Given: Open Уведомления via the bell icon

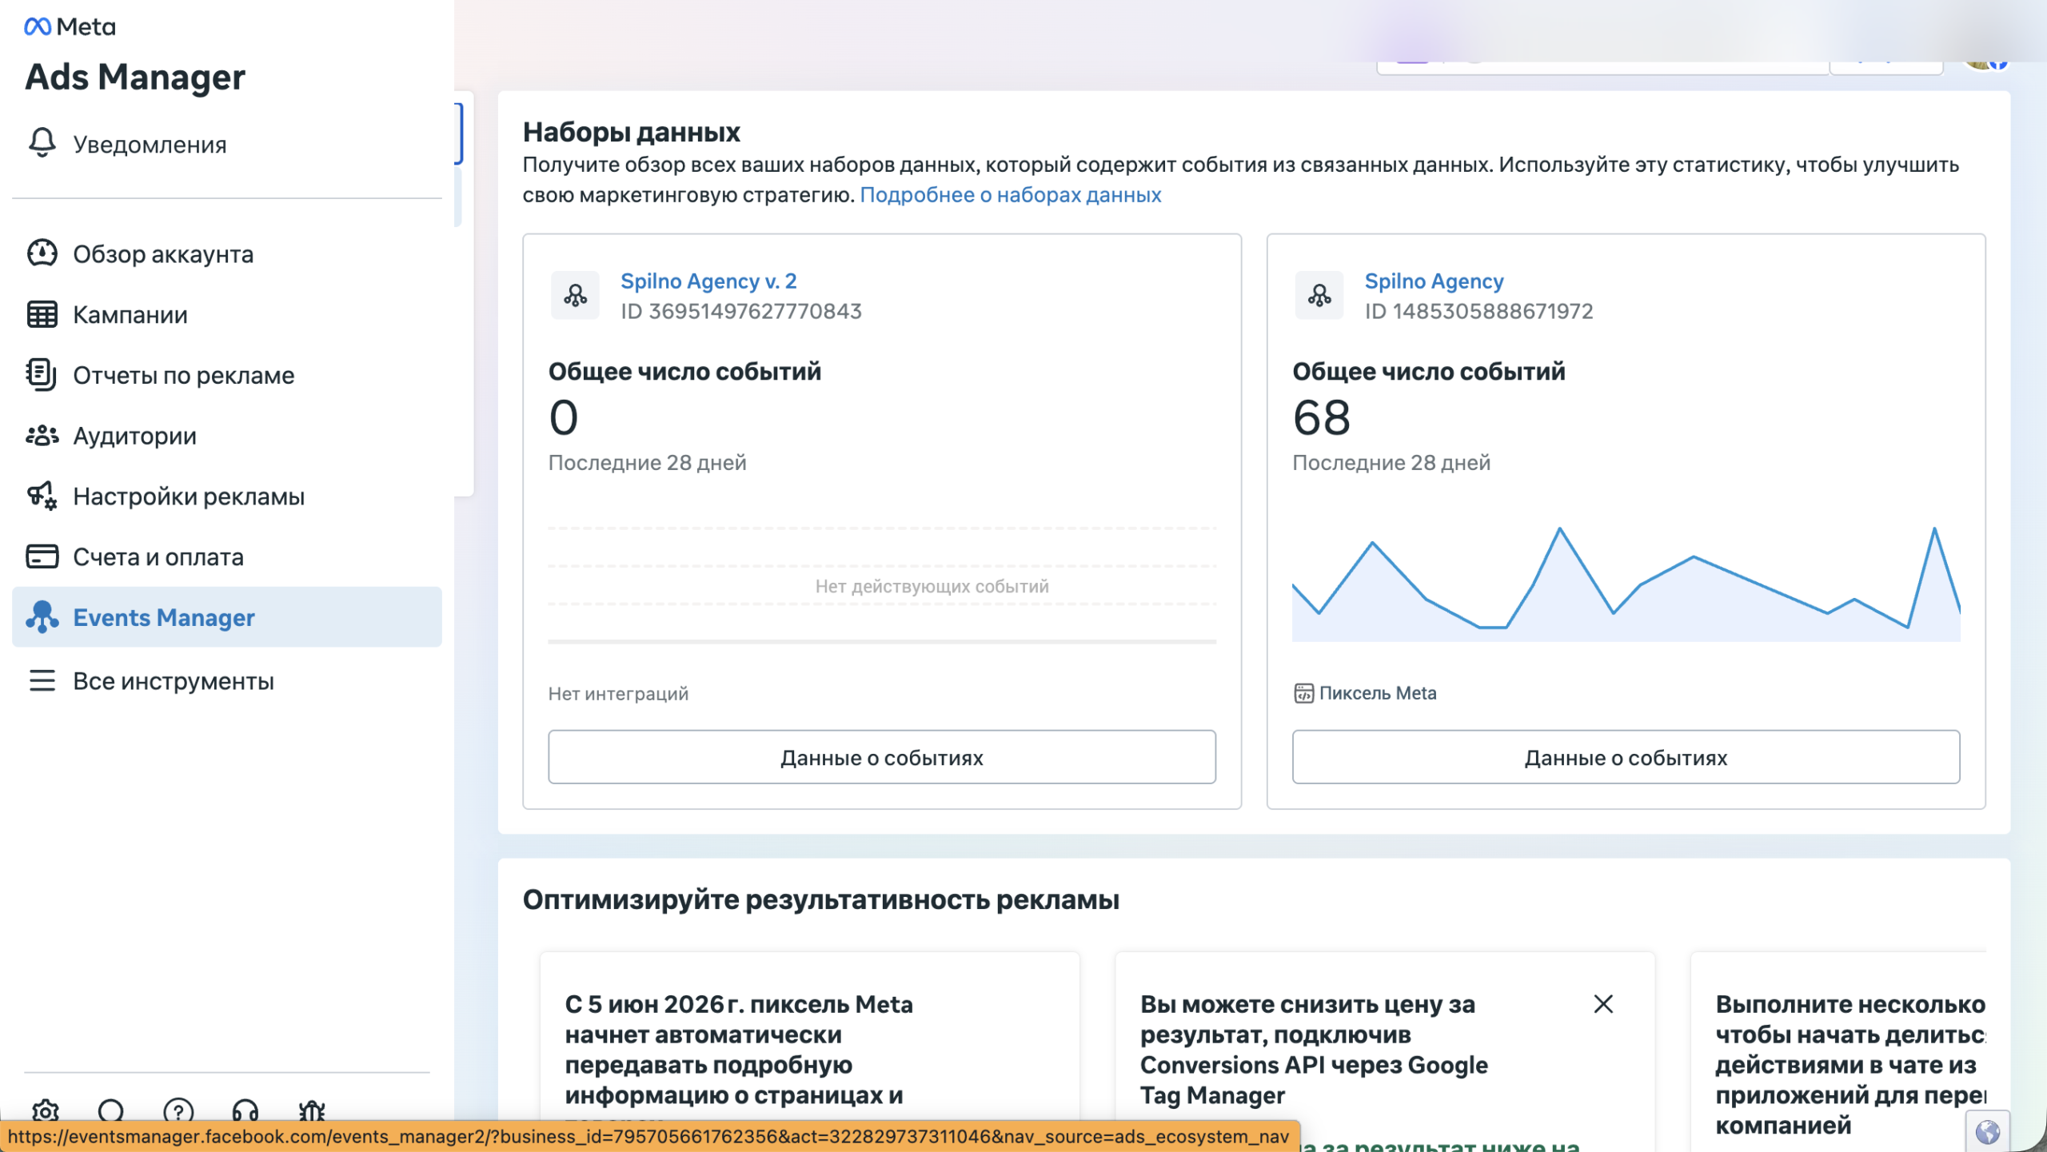Looking at the screenshot, I should coord(42,144).
